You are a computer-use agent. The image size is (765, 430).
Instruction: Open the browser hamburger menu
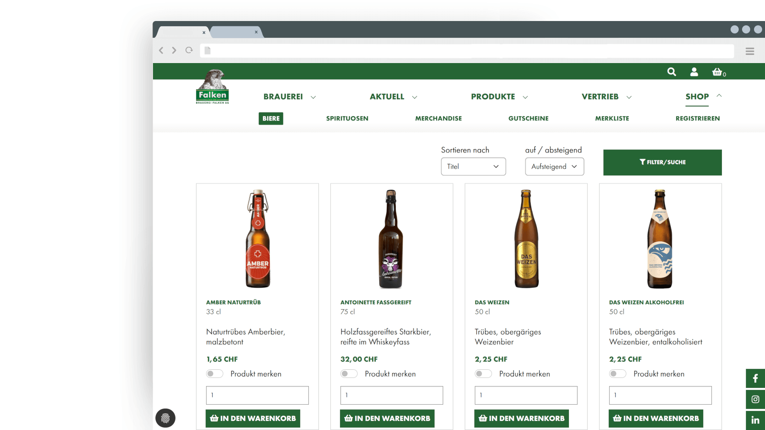tap(750, 51)
